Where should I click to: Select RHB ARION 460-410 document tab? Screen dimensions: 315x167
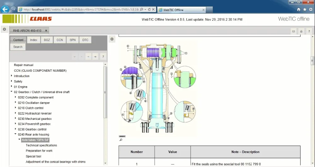tap(27, 31)
